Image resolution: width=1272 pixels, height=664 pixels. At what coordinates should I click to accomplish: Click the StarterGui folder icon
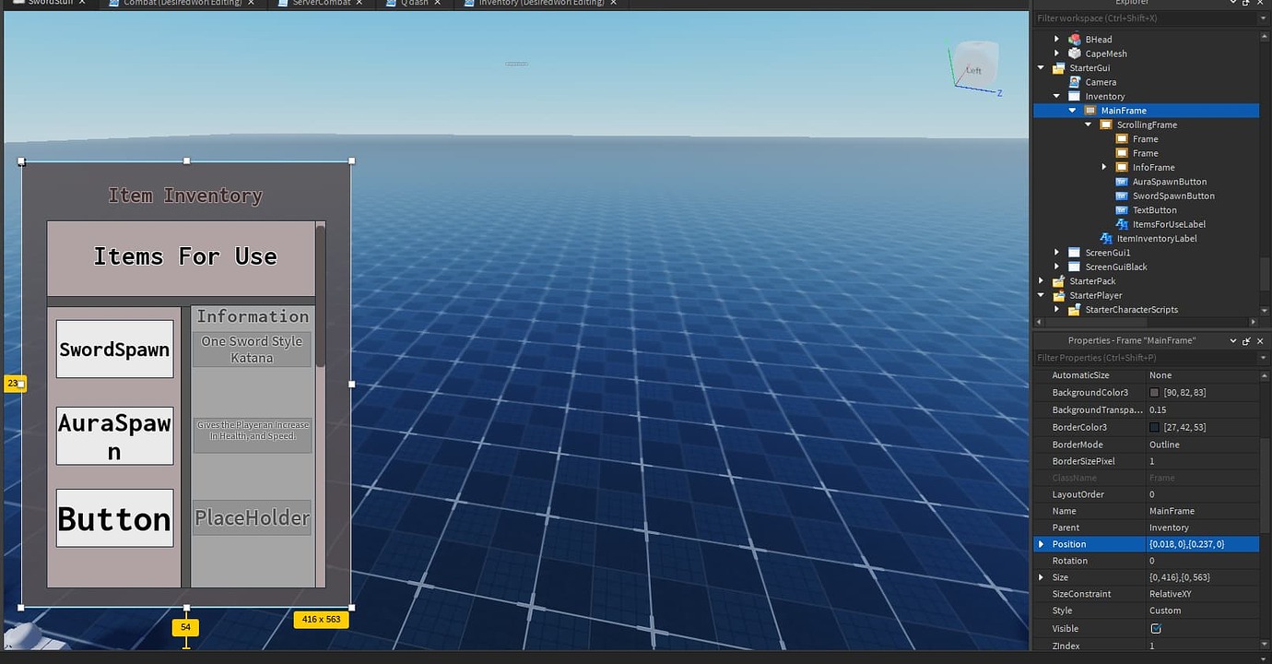point(1058,68)
